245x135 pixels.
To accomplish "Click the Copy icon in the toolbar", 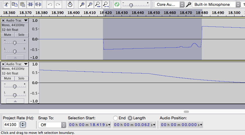I will pos(14,4).
